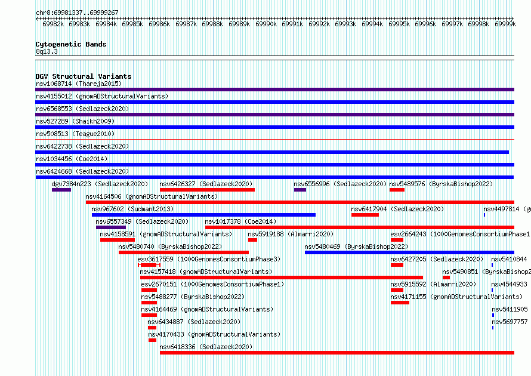Click the DGV Structural Variants track title
The image size is (531, 376).
point(84,76)
